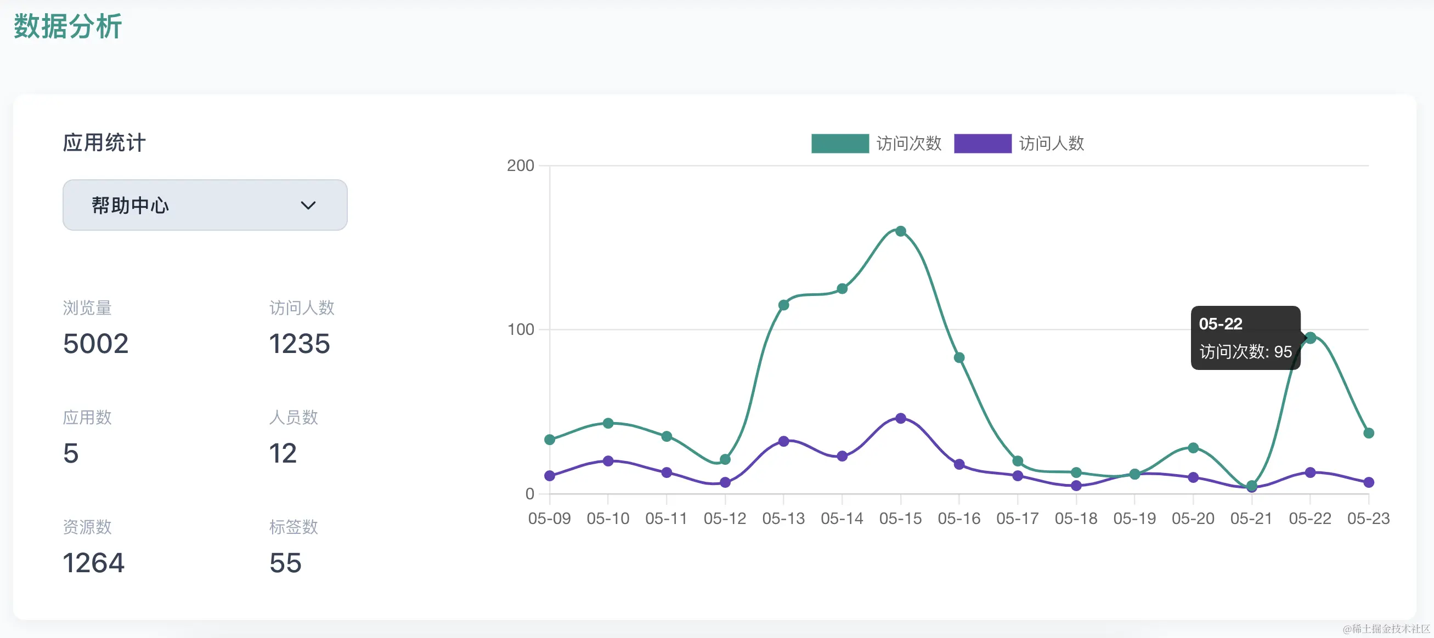Click the dropdown chevron arrow icon
The height and width of the screenshot is (638, 1434).
pyautogui.click(x=308, y=205)
